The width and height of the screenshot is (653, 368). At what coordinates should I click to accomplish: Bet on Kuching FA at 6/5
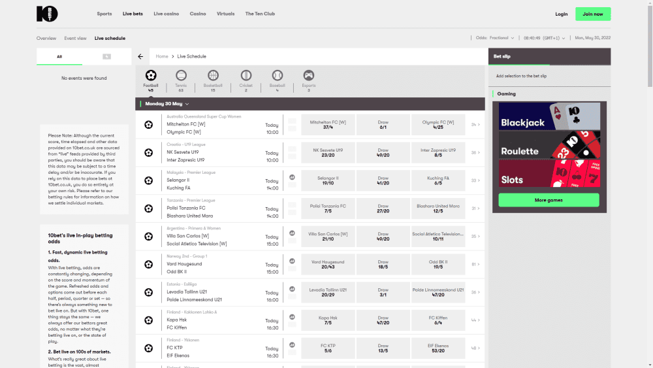(438, 180)
